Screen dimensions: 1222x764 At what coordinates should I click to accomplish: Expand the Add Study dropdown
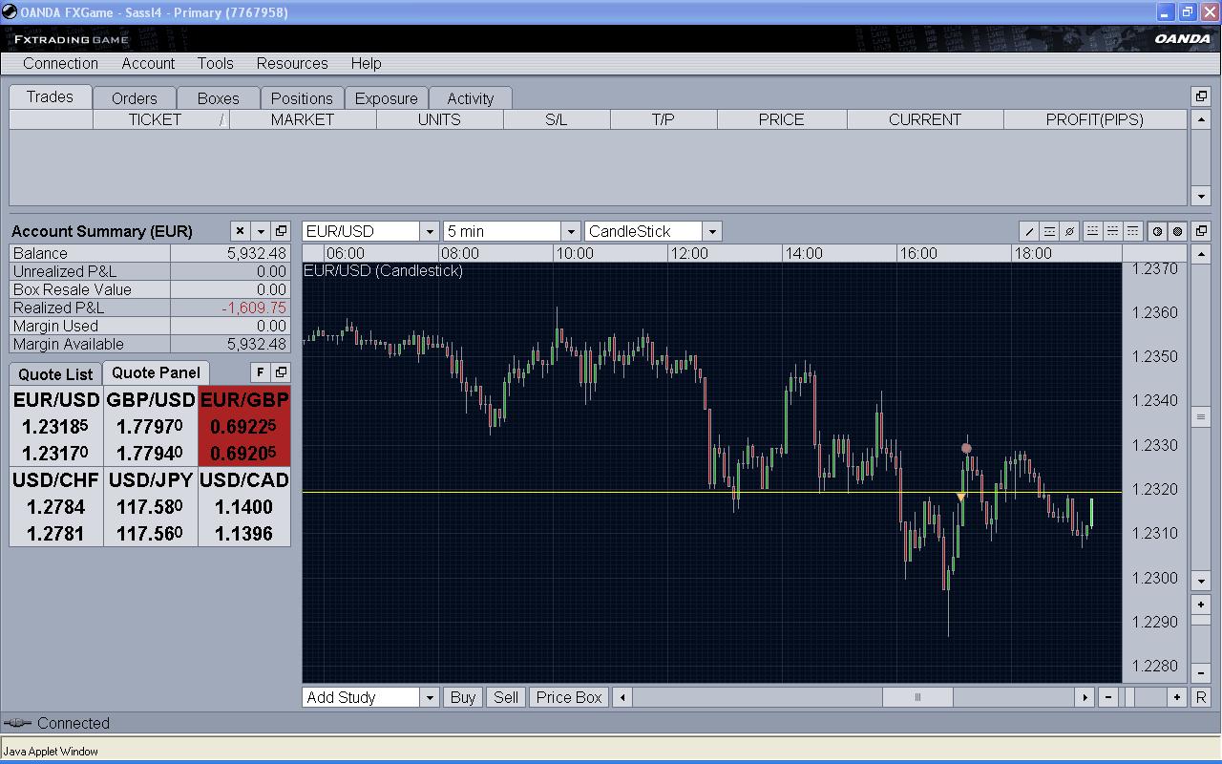[x=429, y=697]
